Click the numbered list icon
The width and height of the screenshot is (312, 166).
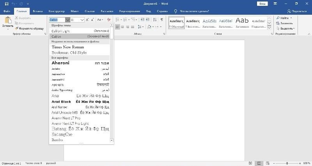(x=125, y=20)
